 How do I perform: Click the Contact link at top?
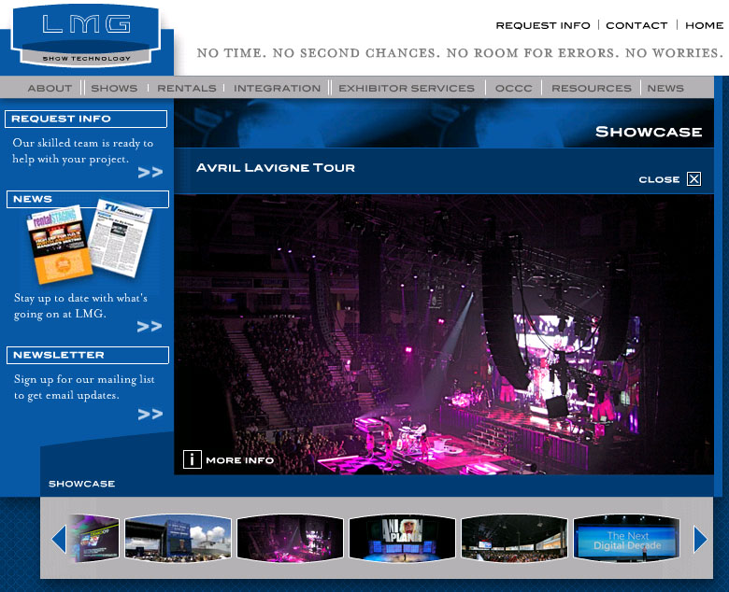tap(636, 25)
